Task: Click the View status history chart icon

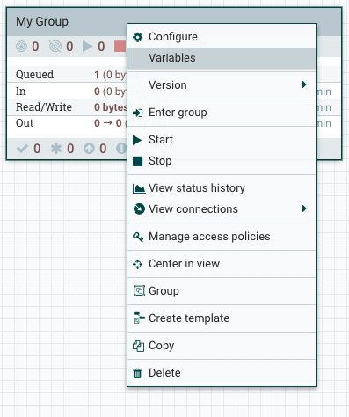Action: pos(139,188)
